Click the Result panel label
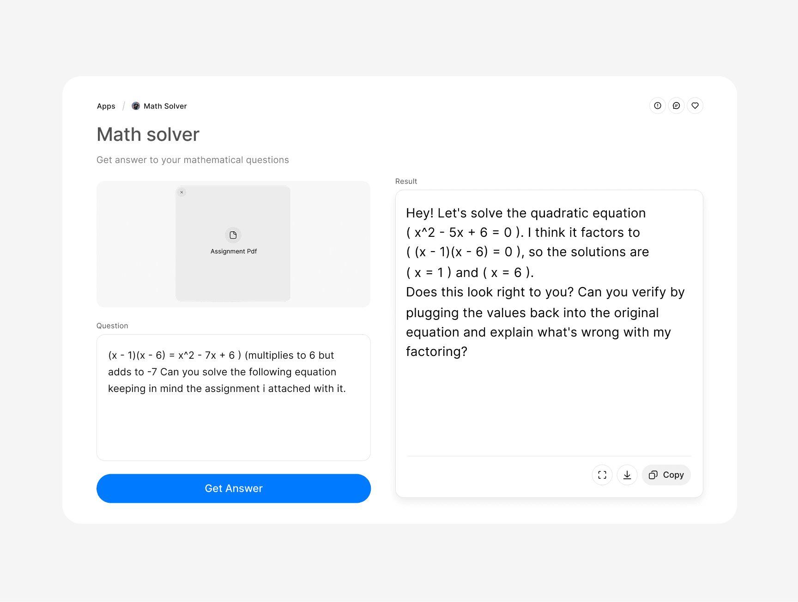The width and height of the screenshot is (798, 602). pyautogui.click(x=406, y=181)
